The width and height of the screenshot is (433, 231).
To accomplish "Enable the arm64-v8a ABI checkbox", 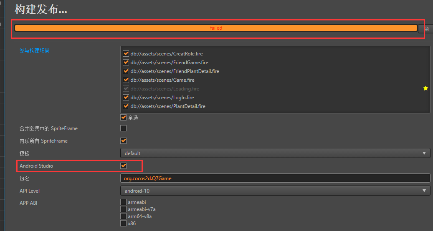I will click(124, 216).
